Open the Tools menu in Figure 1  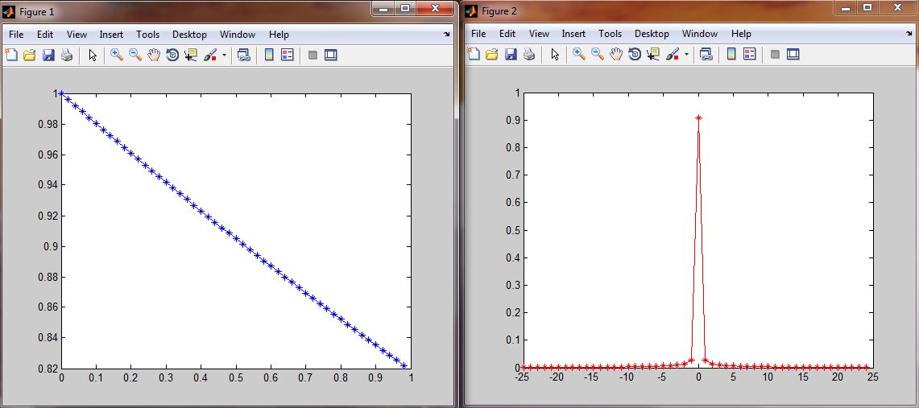point(147,35)
